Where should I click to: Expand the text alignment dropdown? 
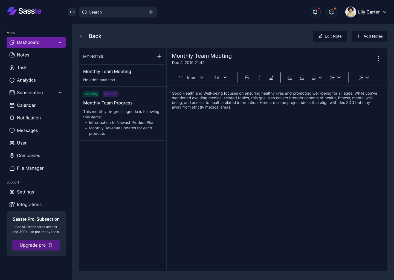[x=316, y=77]
